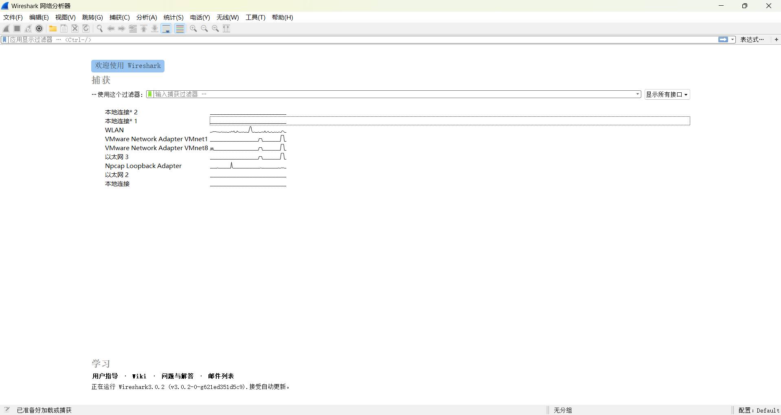Open display filter history dropdown
781x415 pixels.
[x=733, y=39]
